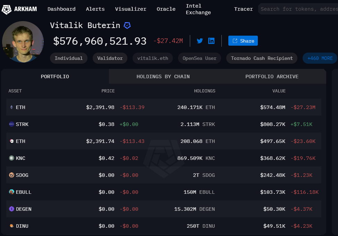Open the Portfolio Archive tab
This screenshot has width=338, height=236.
pyautogui.click(x=272, y=76)
